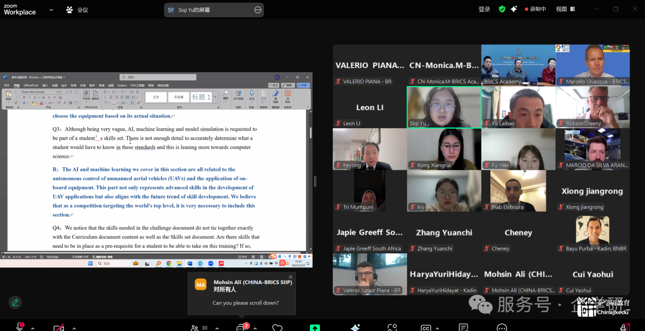Expand microphone audio options arrow
Image resolution: width=645 pixels, height=331 pixels.
[33, 328]
